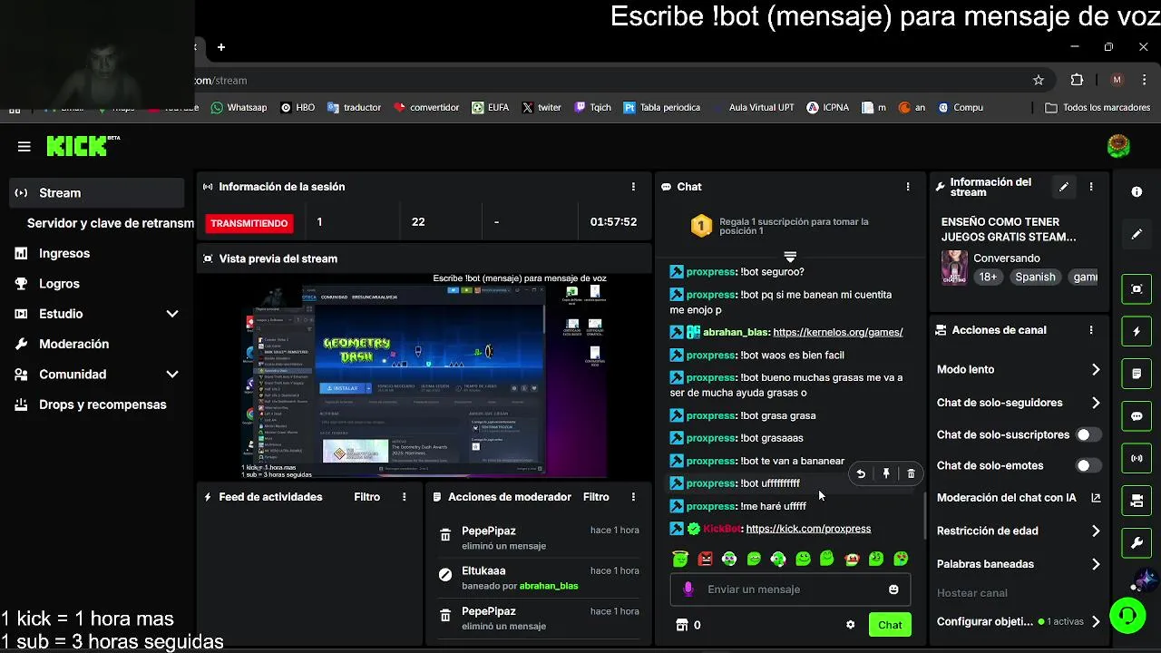Screen dimensions: 1161x653
Task: Click the Spanish language tag
Action: pos(1035,278)
